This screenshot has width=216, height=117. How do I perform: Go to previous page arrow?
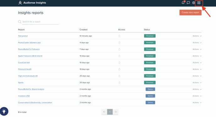104,112
